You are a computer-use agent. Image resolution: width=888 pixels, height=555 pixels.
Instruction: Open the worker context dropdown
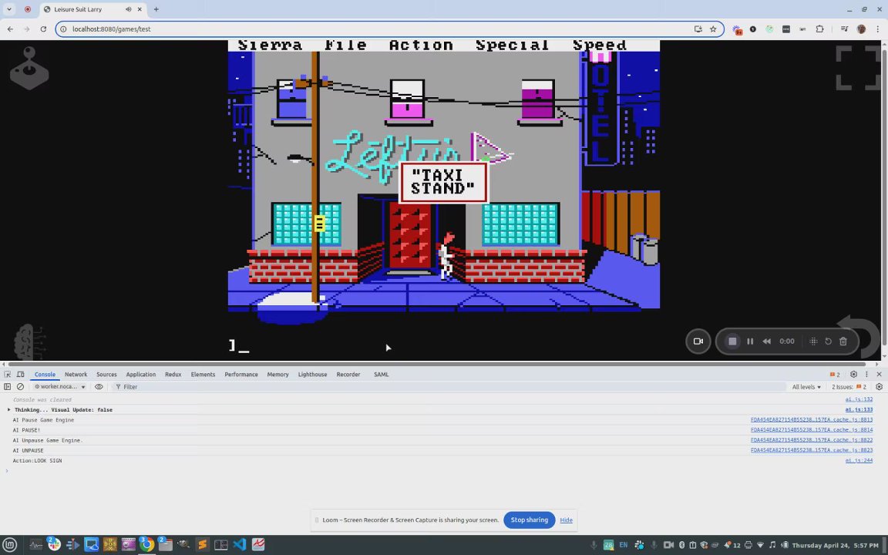point(59,387)
